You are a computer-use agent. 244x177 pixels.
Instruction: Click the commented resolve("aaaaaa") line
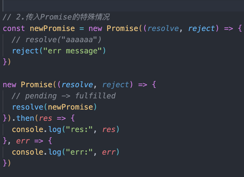(x=57, y=40)
